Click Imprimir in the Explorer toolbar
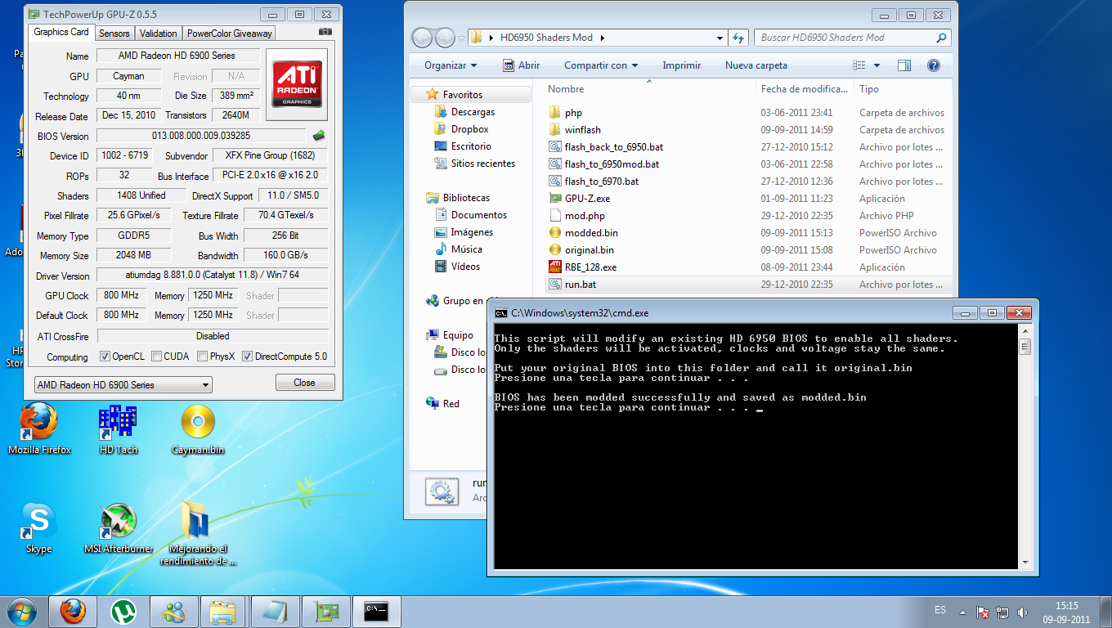This screenshot has width=1112, height=628. [x=682, y=65]
